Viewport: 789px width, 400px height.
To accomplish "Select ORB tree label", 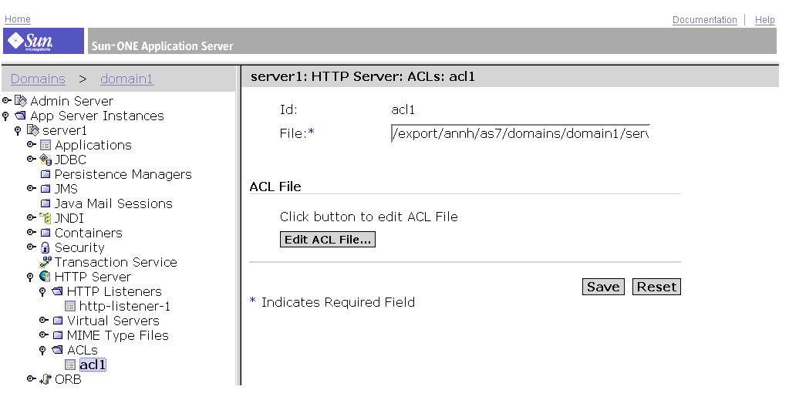I will pyautogui.click(x=68, y=379).
